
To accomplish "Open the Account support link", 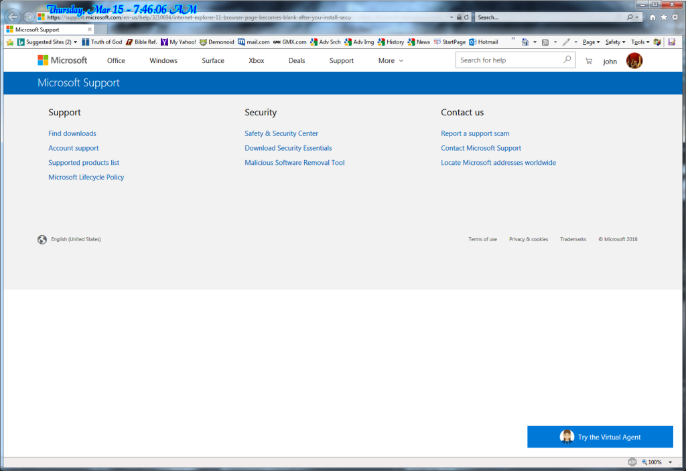I will click(x=74, y=148).
